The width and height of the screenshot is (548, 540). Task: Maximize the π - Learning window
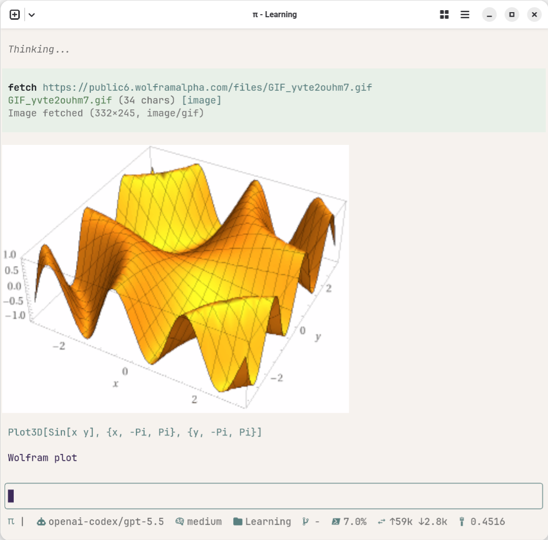(512, 15)
